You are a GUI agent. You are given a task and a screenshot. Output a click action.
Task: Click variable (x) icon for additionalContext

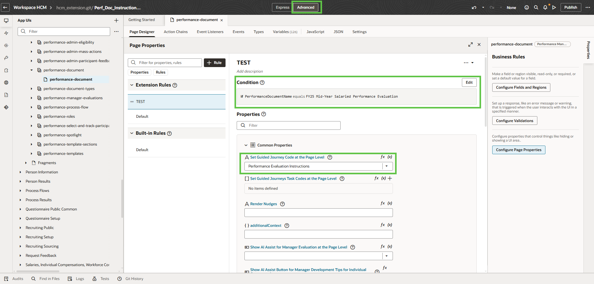390,225
